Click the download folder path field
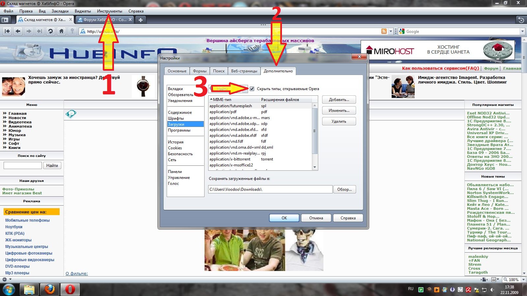The height and width of the screenshot is (296, 527). point(270,189)
